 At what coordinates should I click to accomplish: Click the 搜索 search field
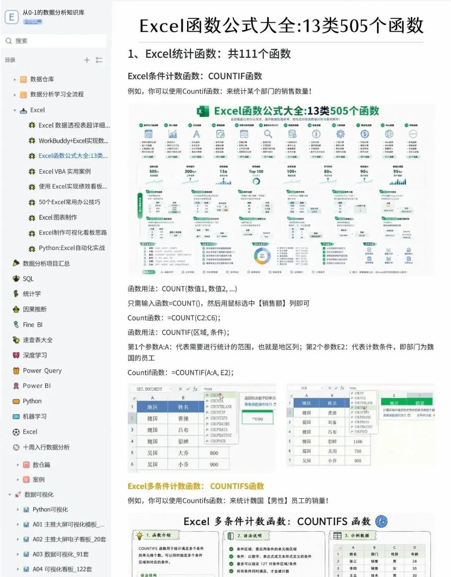[x=56, y=41]
